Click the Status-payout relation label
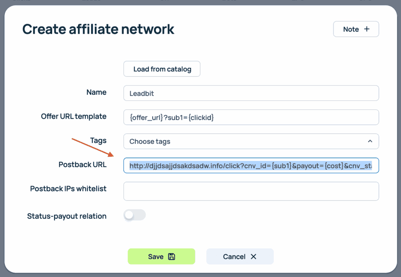 (67, 216)
